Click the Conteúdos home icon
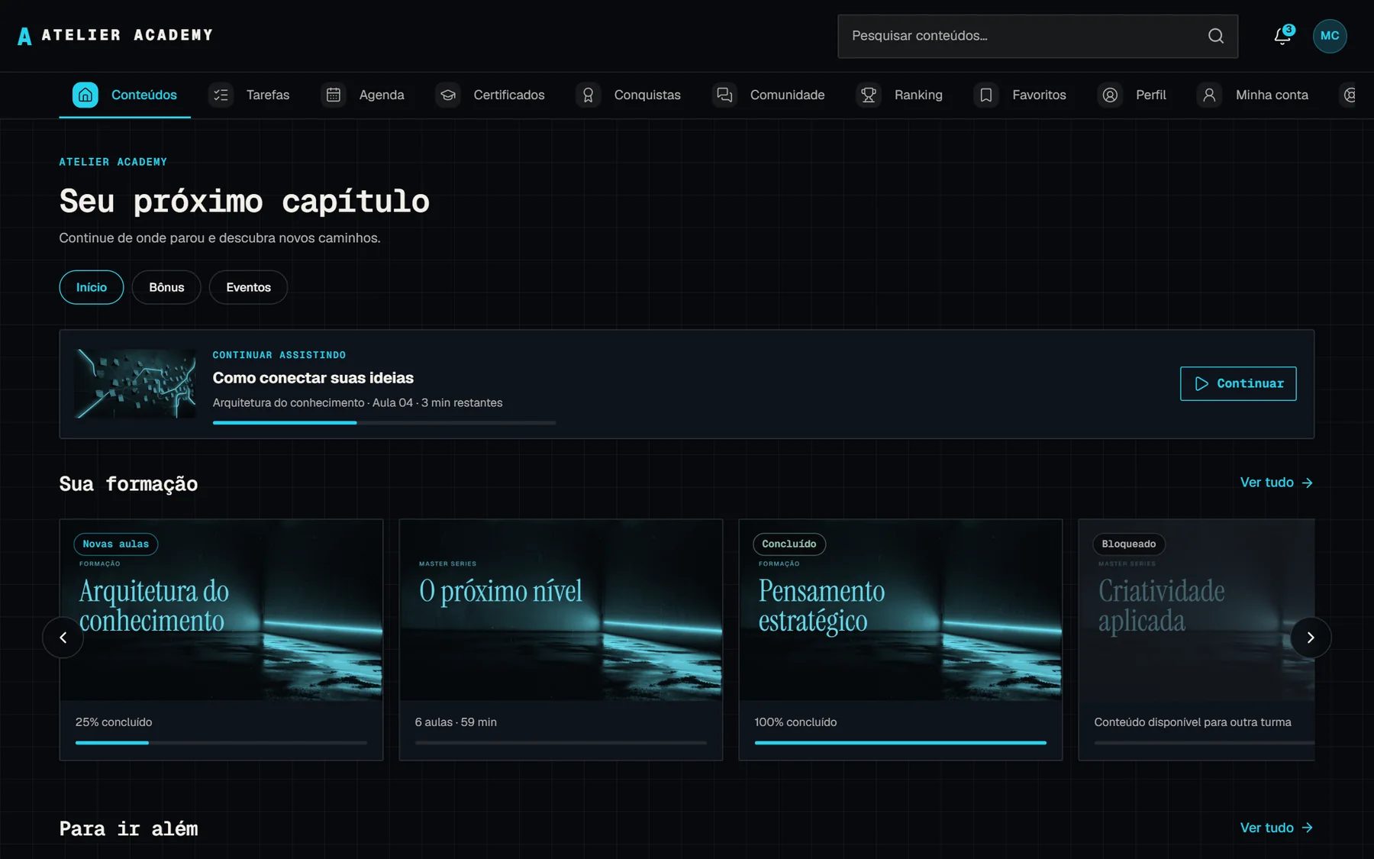This screenshot has width=1374, height=859. pos(85,95)
